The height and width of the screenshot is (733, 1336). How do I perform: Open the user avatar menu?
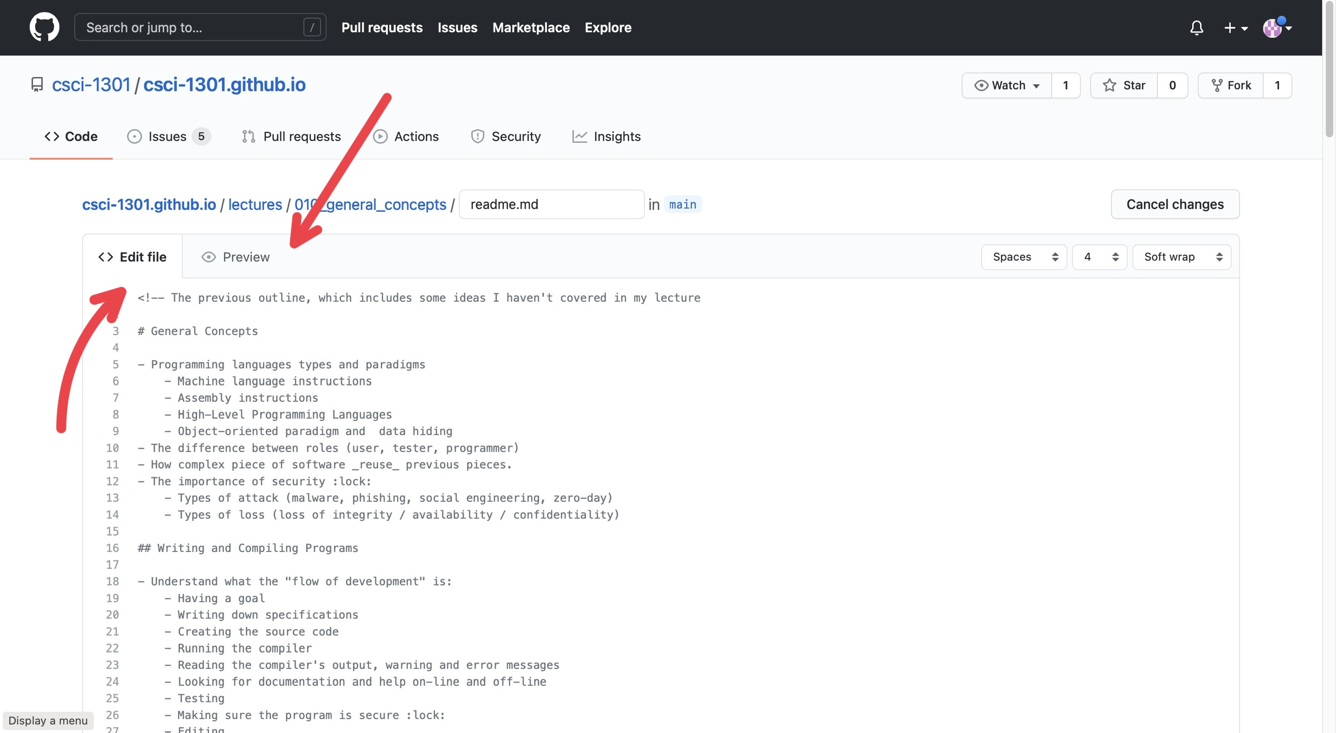pos(1276,28)
